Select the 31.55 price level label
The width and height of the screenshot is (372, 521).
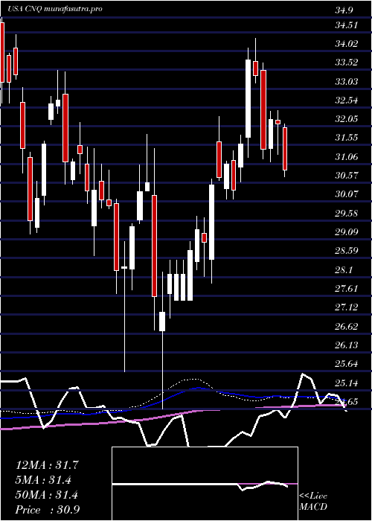[347, 137]
